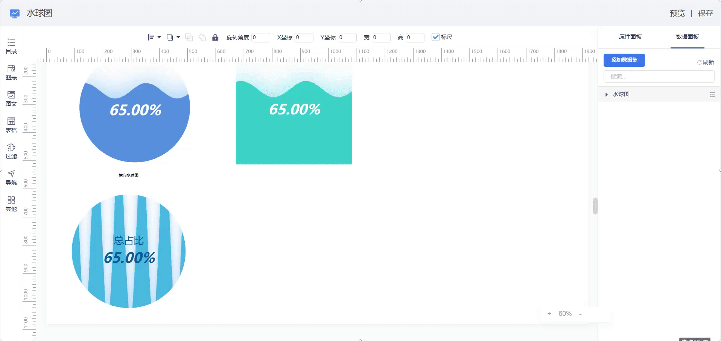721x341 pixels.
Task: Open the 其他 components panel
Action: click(x=11, y=204)
